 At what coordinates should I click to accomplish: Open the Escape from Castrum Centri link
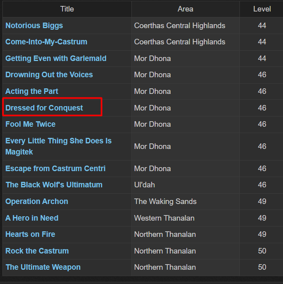pos(55,169)
